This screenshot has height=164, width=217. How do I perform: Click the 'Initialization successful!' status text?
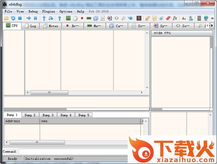pos(49,159)
